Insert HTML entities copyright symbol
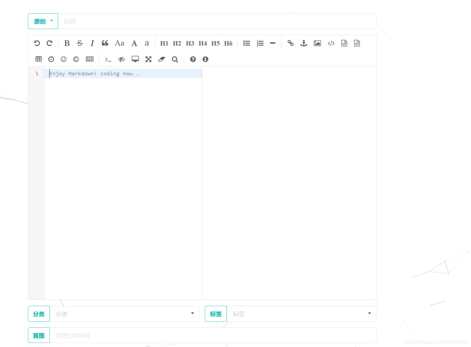Image resolution: width=471 pixels, height=347 pixels. (x=76, y=59)
